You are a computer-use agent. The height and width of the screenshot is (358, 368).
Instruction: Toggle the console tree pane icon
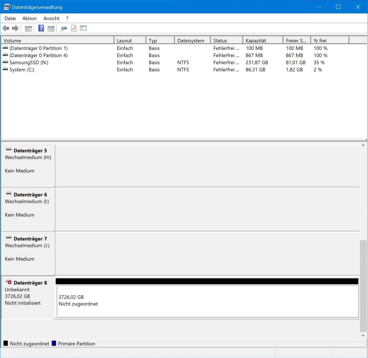28,28
